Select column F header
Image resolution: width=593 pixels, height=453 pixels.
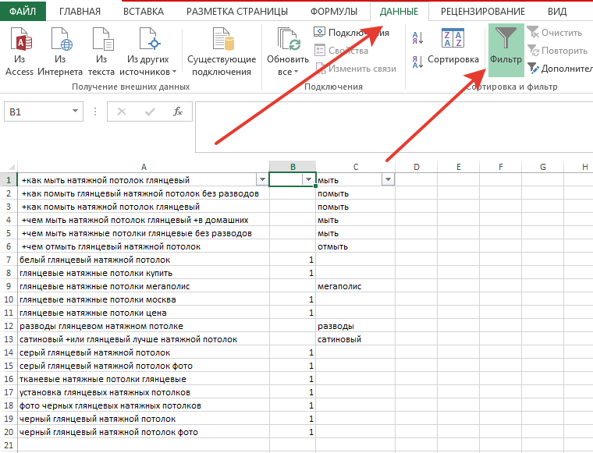coord(500,167)
